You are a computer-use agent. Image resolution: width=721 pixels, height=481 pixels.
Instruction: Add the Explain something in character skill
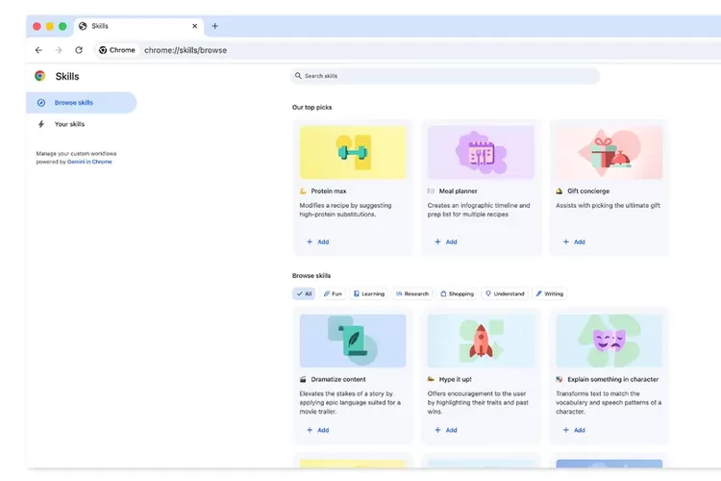(x=574, y=430)
